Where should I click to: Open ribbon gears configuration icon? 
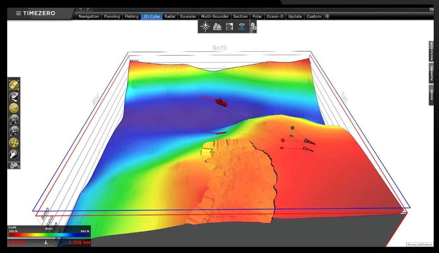click(253, 27)
